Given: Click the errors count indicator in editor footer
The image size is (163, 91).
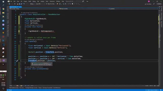Looking at the screenshot, I should 18,86.
